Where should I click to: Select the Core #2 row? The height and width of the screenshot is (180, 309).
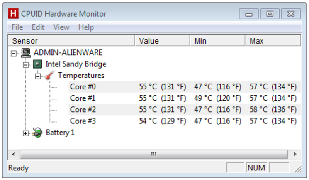pos(185,109)
